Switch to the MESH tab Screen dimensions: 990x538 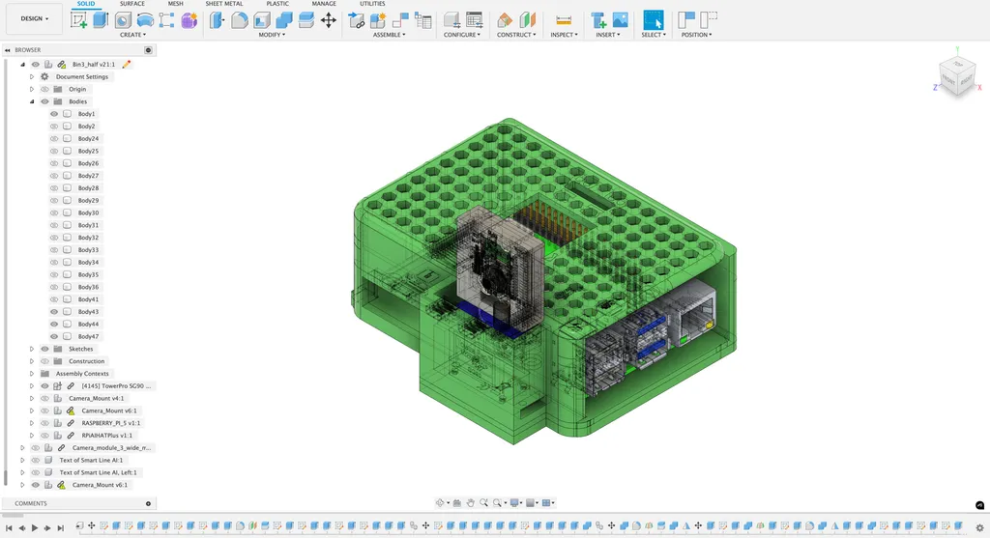tap(176, 4)
